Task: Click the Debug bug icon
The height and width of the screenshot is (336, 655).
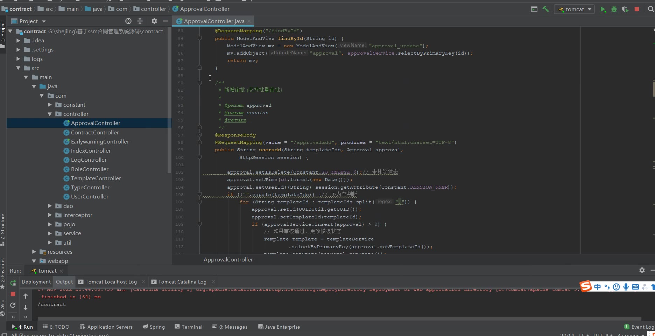Action: [614, 9]
